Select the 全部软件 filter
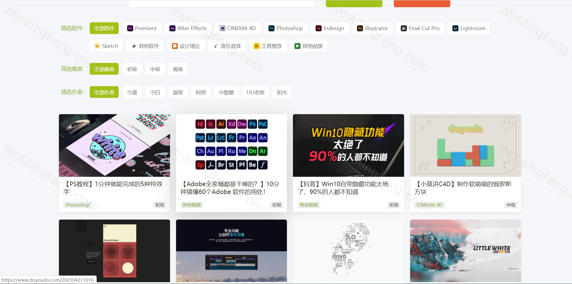 point(104,28)
